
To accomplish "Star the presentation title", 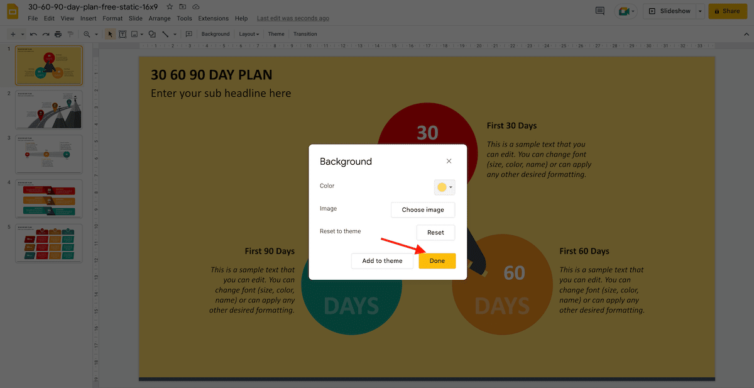I will 170,6.
